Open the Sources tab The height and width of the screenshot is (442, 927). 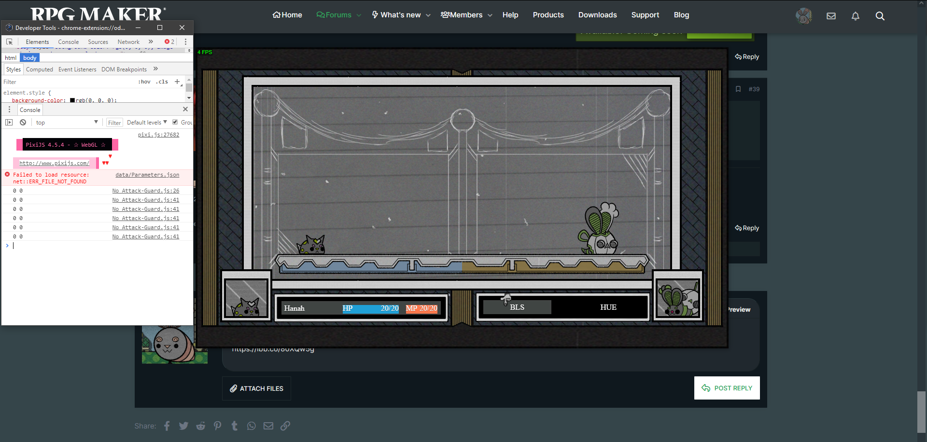coord(98,42)
